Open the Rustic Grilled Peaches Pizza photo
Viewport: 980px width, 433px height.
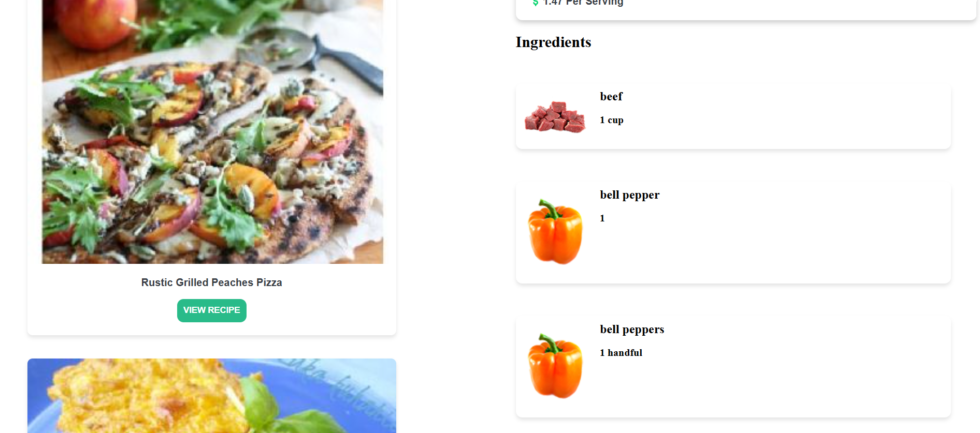tap(212, 131)
